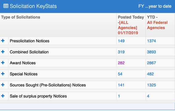175x111 pixels.
Task: Open 3893 YTD Combined Solicitations
Action: (x=152, y=52)
